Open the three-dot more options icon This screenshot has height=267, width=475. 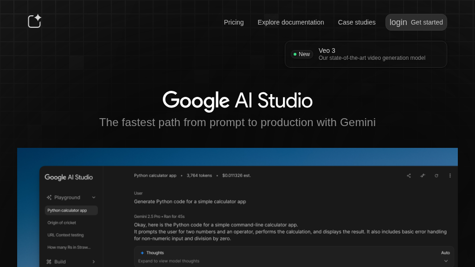pos(449,176)
